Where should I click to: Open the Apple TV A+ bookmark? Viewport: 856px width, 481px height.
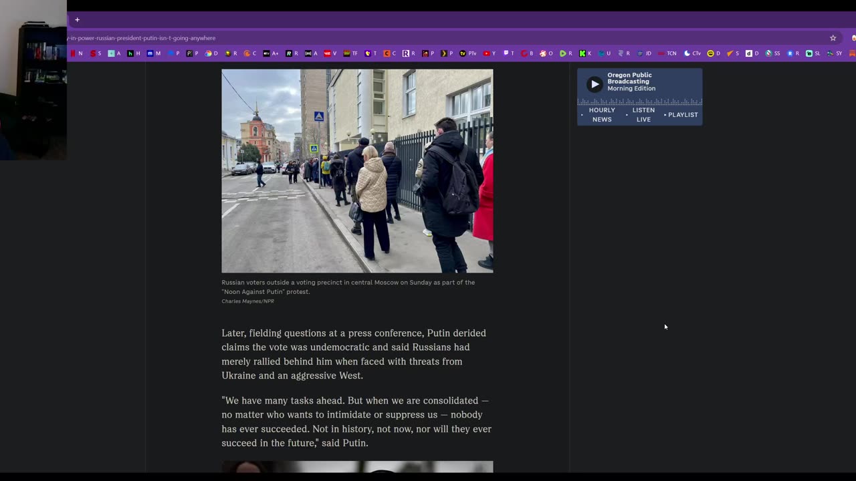271,53
